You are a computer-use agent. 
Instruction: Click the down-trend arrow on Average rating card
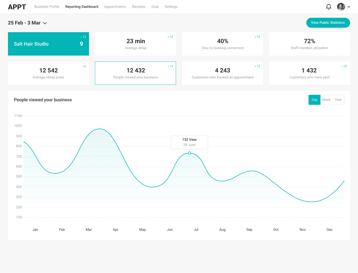pos(84,66)
